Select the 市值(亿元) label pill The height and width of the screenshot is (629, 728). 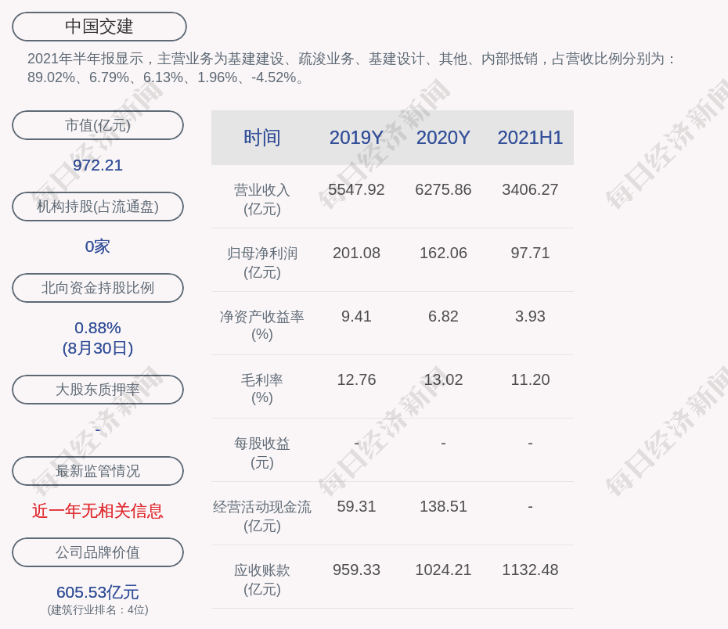pos(98,125)
